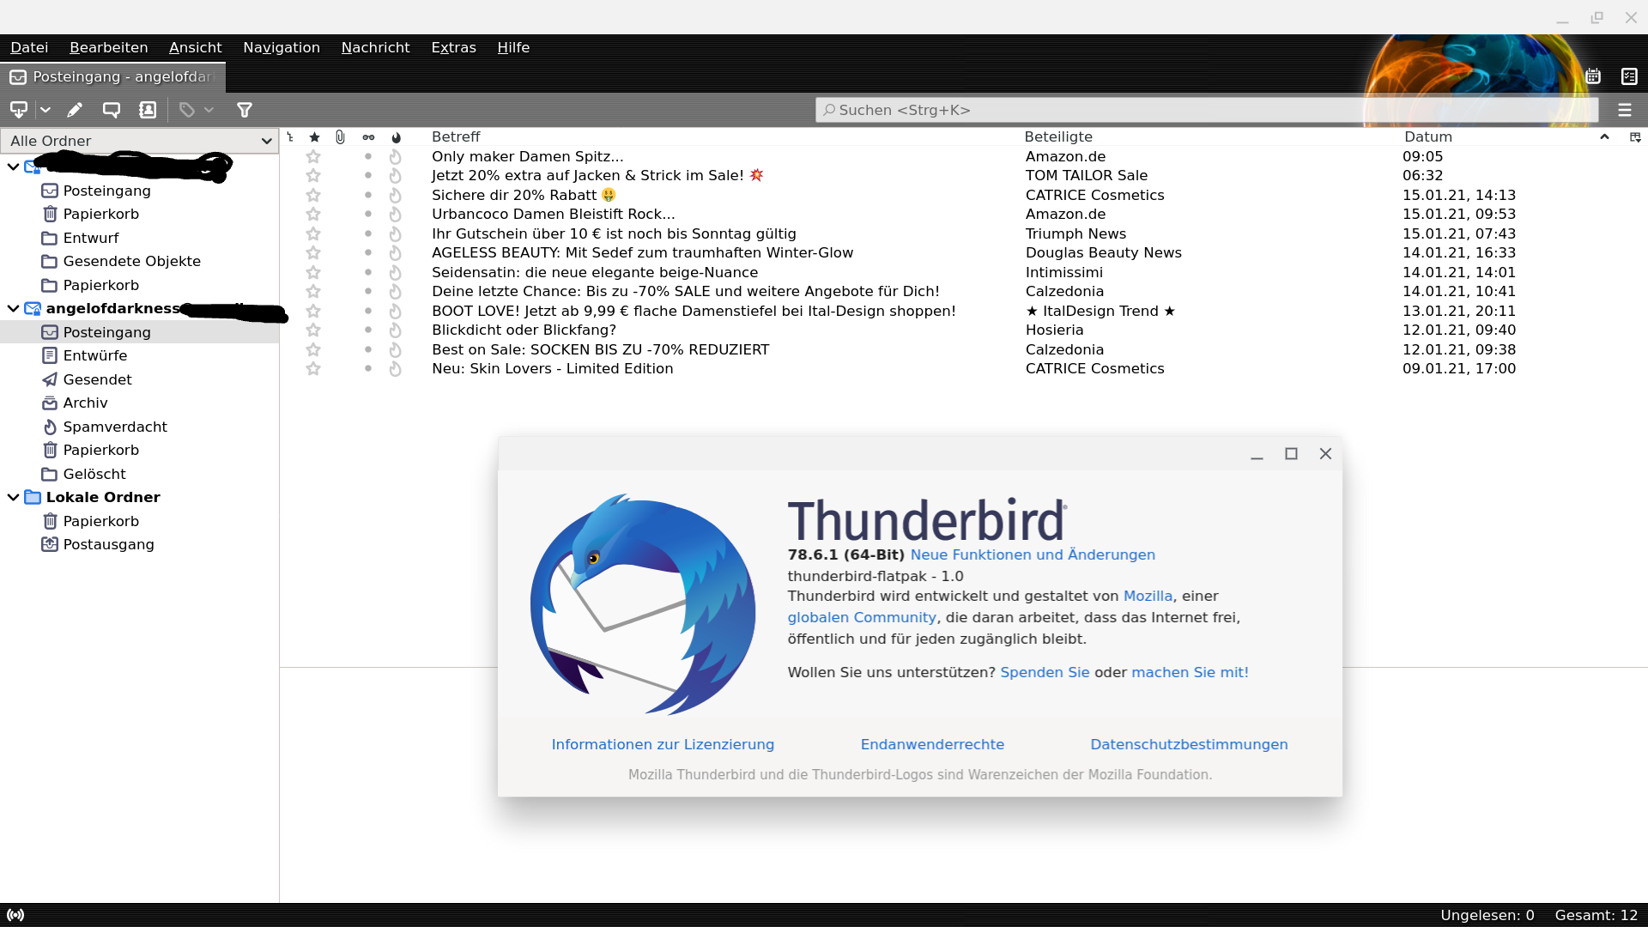Open the Alle Ordner folder view dropdown

(x=139, y=141)
